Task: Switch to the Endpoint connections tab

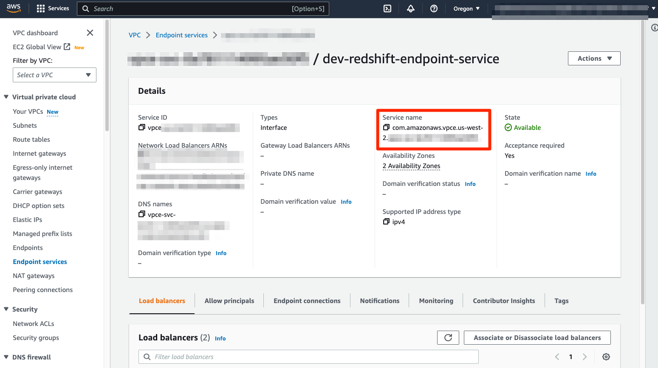Action: 307,301
